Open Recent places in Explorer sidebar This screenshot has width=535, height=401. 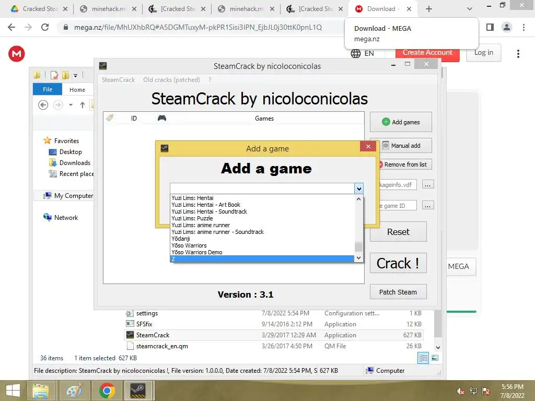71,173
